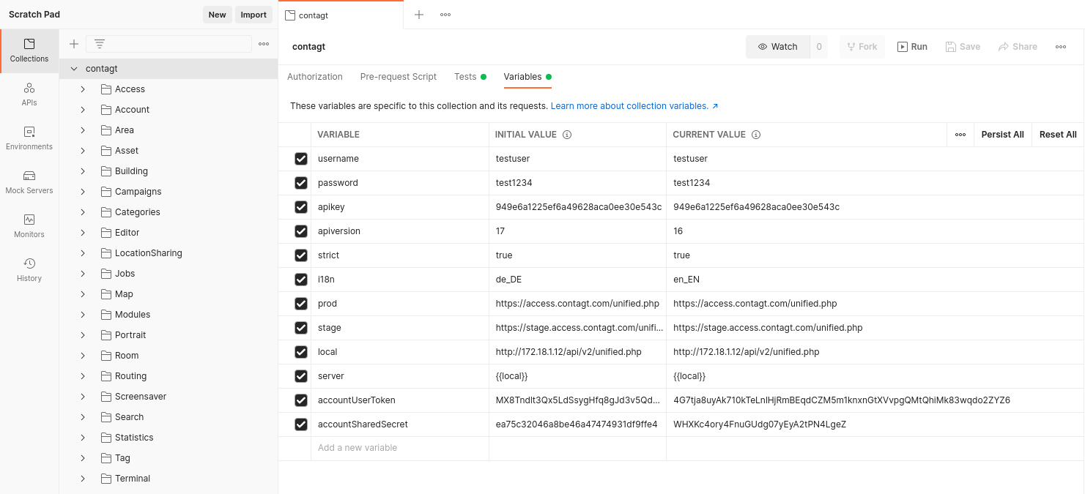
Task: Expand the Map folder
Action: click(x=83, y=294)
